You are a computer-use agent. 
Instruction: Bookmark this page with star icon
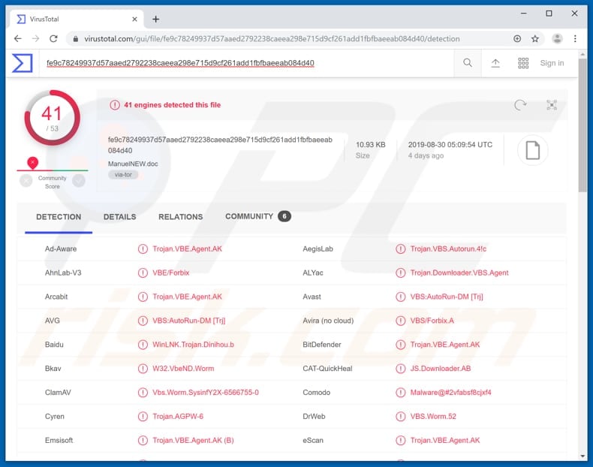534,38
